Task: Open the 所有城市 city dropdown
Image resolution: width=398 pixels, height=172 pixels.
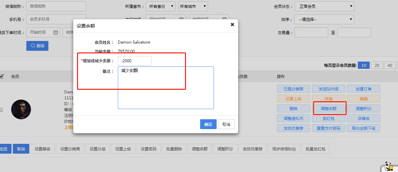Action: [x=193, y=6]
